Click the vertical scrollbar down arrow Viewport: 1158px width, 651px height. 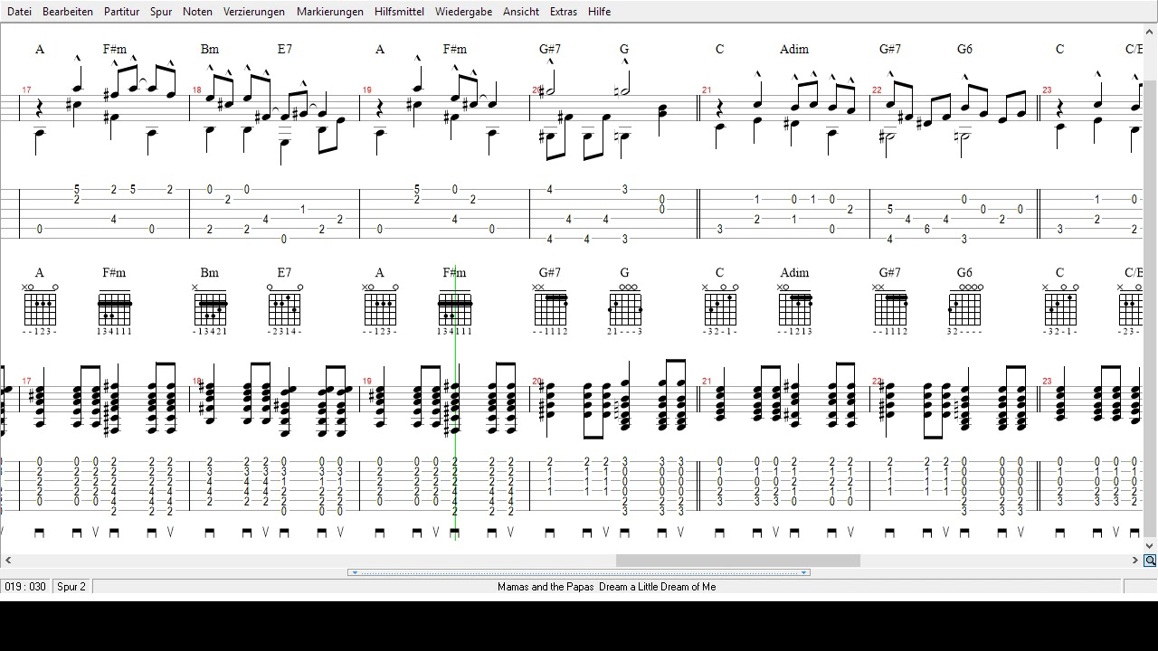pos(1151,545)
